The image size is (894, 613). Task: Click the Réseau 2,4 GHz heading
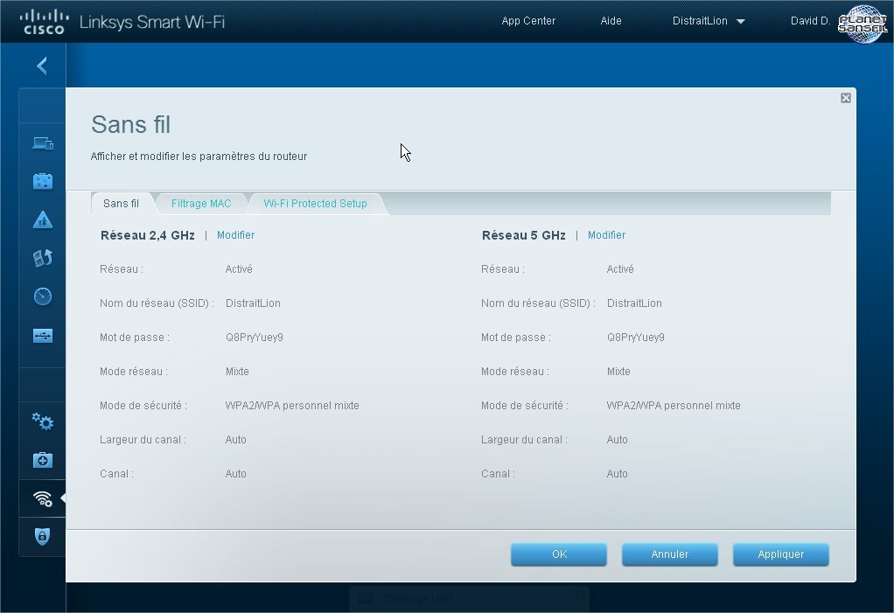click(148, 235)
